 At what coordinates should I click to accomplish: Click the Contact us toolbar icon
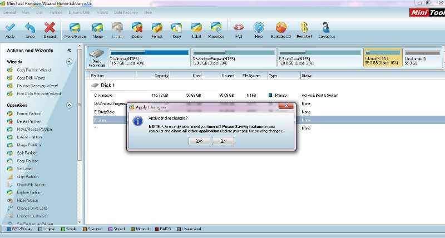pyautogui.click(x=327, y=27)
